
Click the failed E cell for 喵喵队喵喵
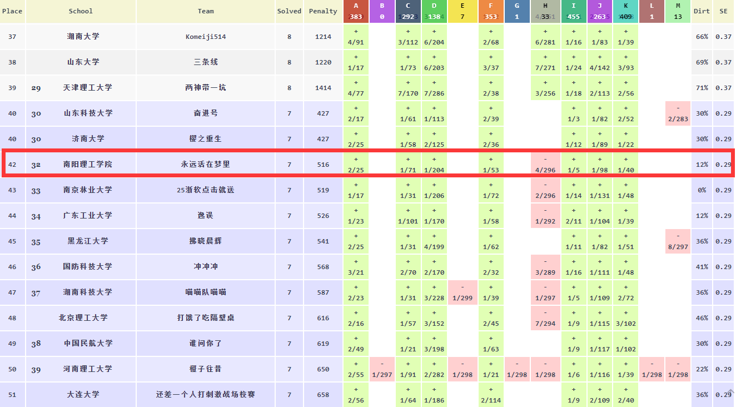463,292
